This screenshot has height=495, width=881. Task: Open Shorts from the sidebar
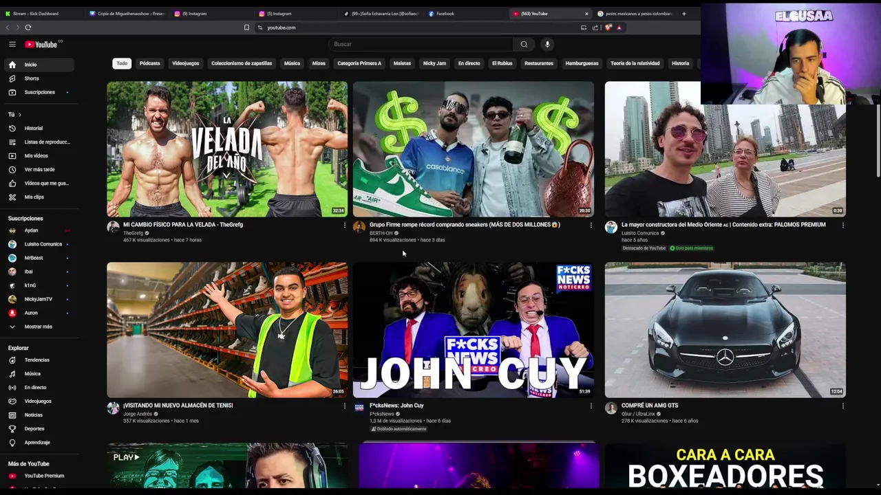pyautogui.click(x=38, y=78)
